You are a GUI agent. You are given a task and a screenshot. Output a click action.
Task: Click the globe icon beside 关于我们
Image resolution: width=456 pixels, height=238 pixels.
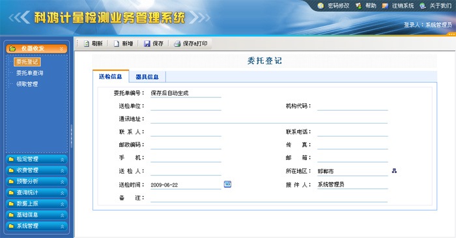423,6
